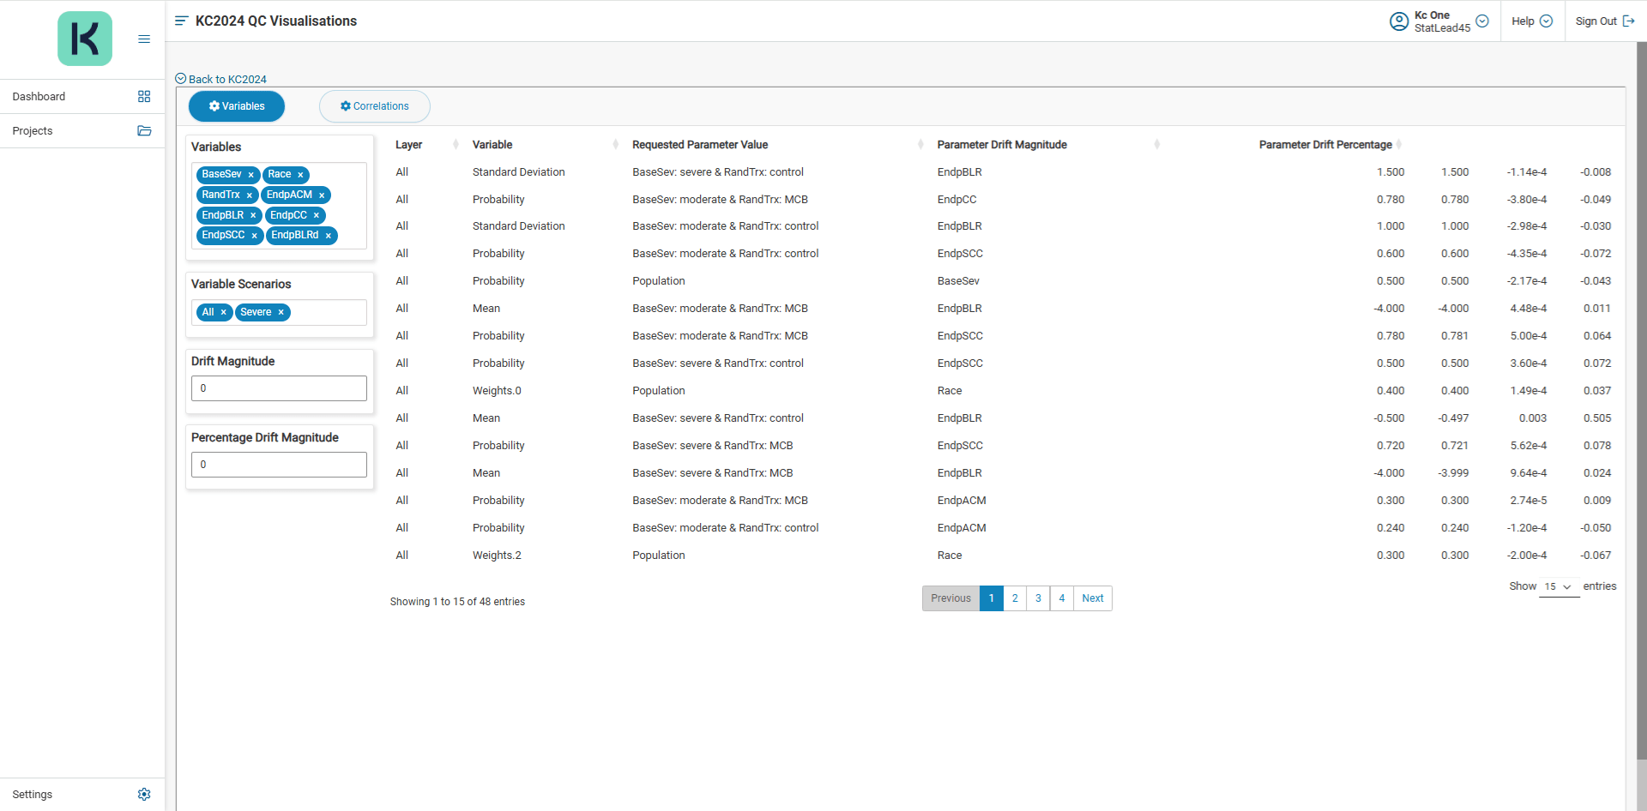Go back to KC2024 project

tap(221, 79)
